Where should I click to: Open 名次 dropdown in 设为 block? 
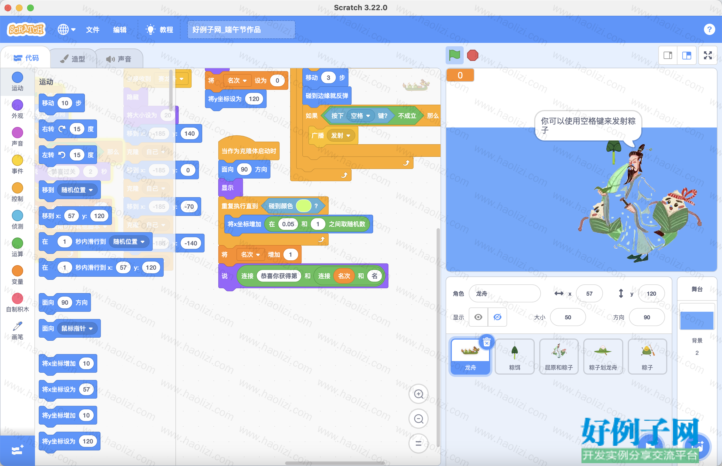pyautogui.click(x=237, y=80)
